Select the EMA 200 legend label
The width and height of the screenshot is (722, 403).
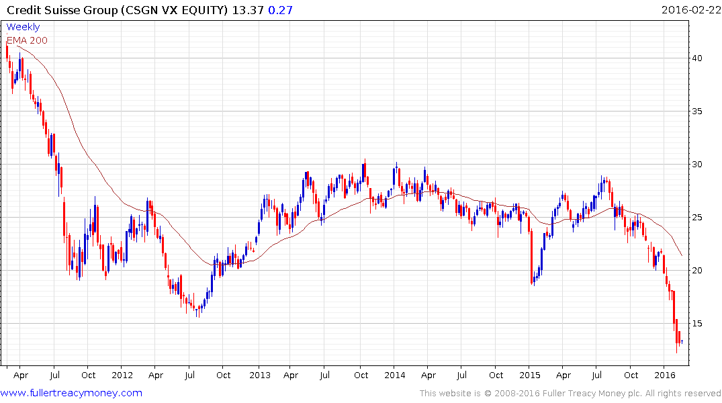coord(27,40)
